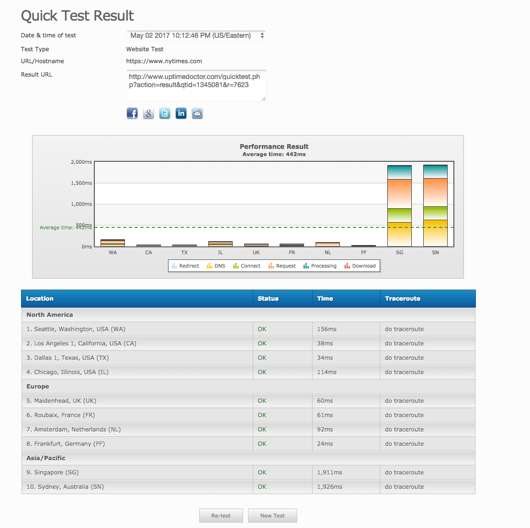Image resolution: width=530 pixels, height=528 pixels.
Task: Do traceroute for Los Angeles 1
Action: pyautogui.click(x=404, y=343)
